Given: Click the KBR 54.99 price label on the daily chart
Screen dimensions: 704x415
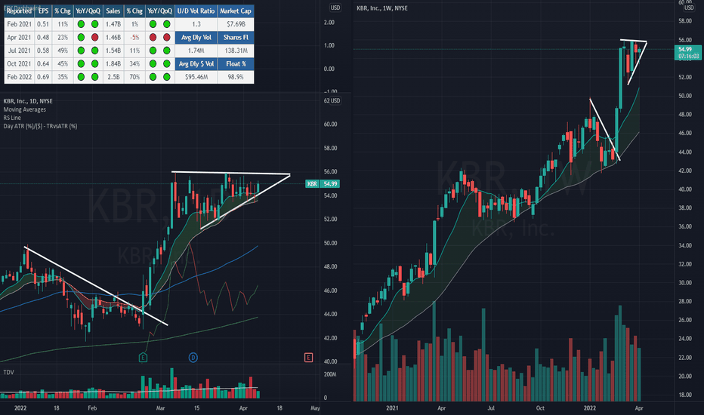Looking at the screenshot, I should (323, 184).
